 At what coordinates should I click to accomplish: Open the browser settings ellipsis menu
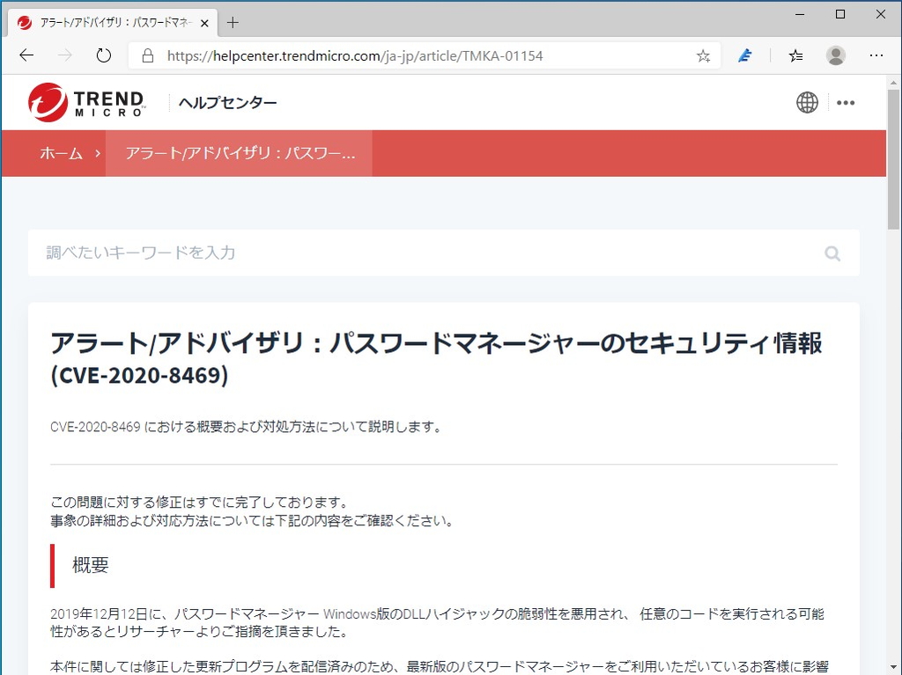(x=876, y=55)
